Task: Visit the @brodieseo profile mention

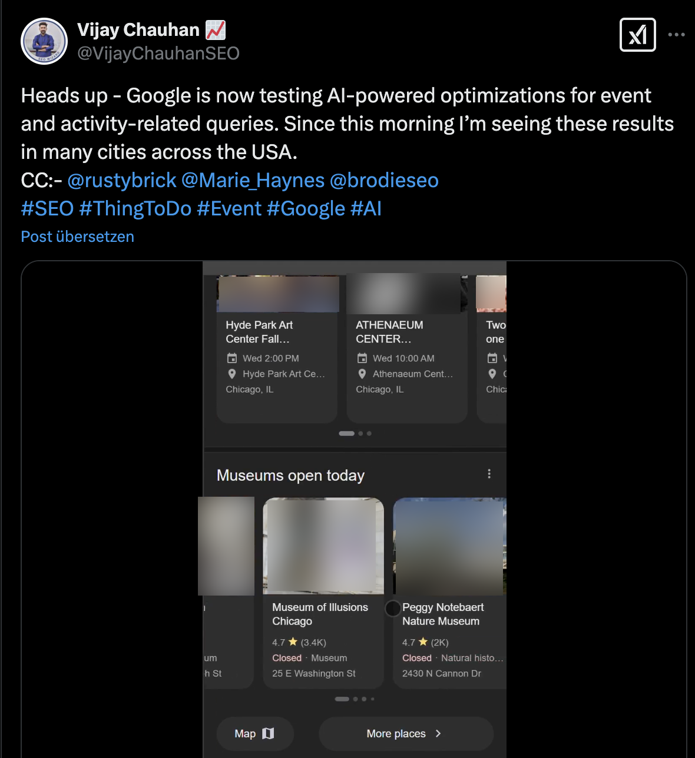Action: tap(384, 180)
